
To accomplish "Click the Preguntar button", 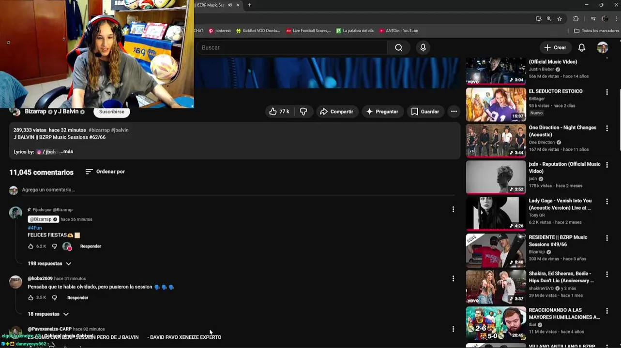I will pyautogui.click(x=382, y=112).
